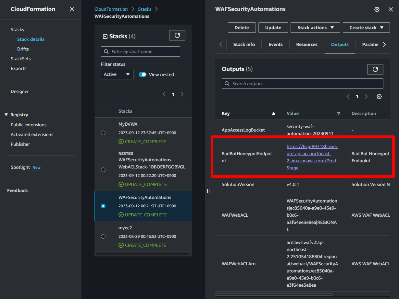
Task: Select the nested WebACLStack radio button
Action: tap(103, 170)
